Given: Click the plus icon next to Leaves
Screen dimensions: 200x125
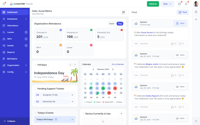Looking at the screenshot, I should (26, 32).
